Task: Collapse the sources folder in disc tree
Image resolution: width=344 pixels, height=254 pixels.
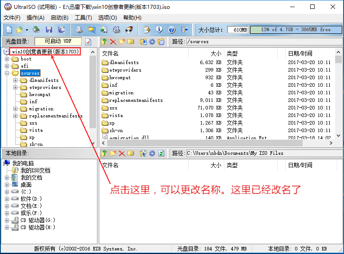Action: tap(7, 73)
